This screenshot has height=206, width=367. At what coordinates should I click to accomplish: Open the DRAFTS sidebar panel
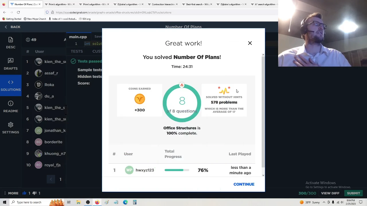tap(11, 64)
